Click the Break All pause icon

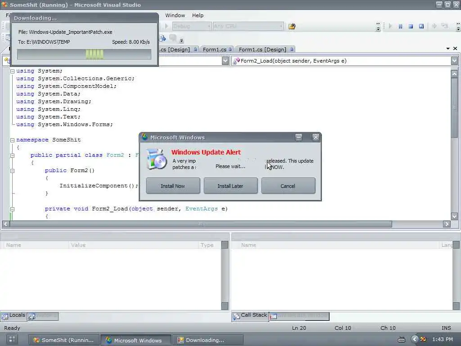click(x=400, y=26)
